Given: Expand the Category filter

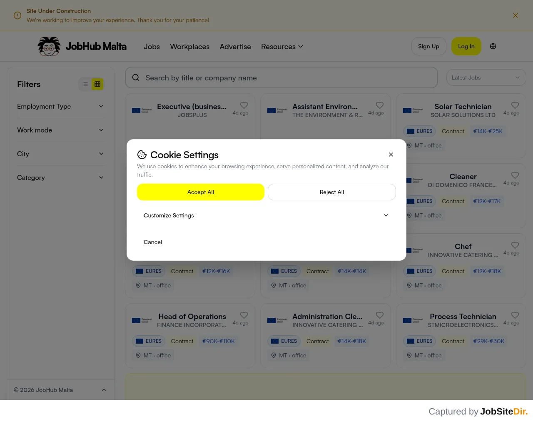Looking at the screenshot, I should tap(61, 177).
